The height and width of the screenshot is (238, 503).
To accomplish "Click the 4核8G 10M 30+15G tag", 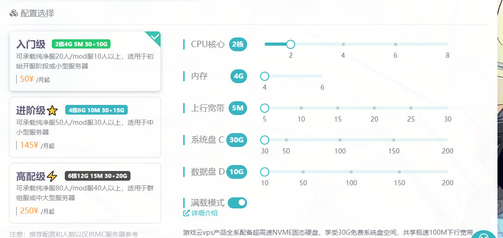I will 96,110.
